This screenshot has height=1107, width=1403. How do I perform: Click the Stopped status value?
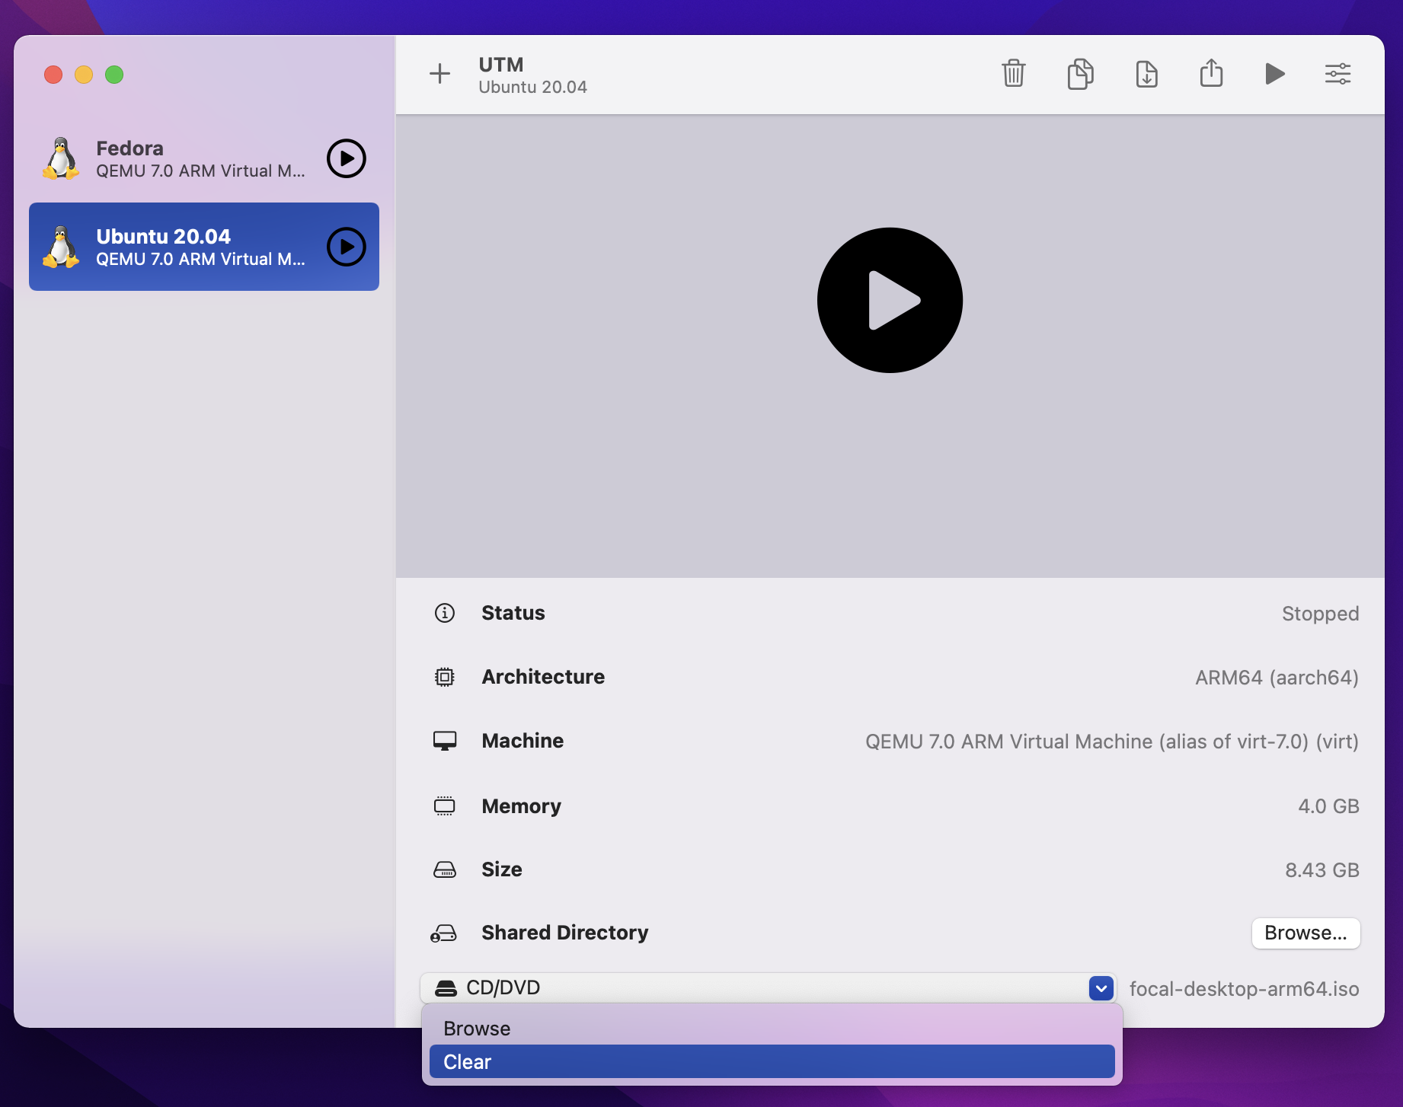pos(1320,614)
